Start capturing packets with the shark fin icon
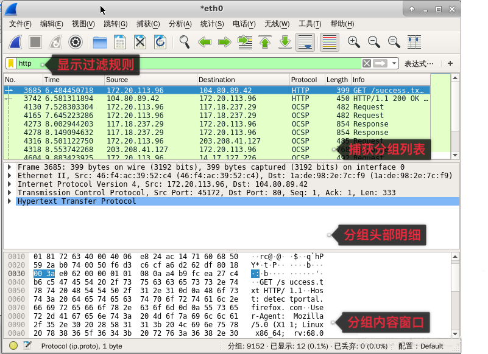Screen dimensions: 488x354 coord(16,42)
